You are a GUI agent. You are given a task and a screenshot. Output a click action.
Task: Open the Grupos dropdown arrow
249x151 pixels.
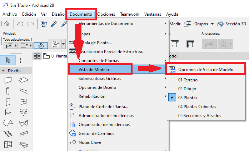(212, 24)
